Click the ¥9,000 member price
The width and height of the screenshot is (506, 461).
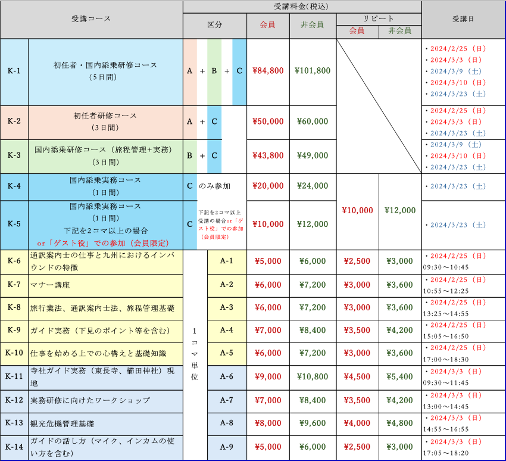(x=268, y=377)
